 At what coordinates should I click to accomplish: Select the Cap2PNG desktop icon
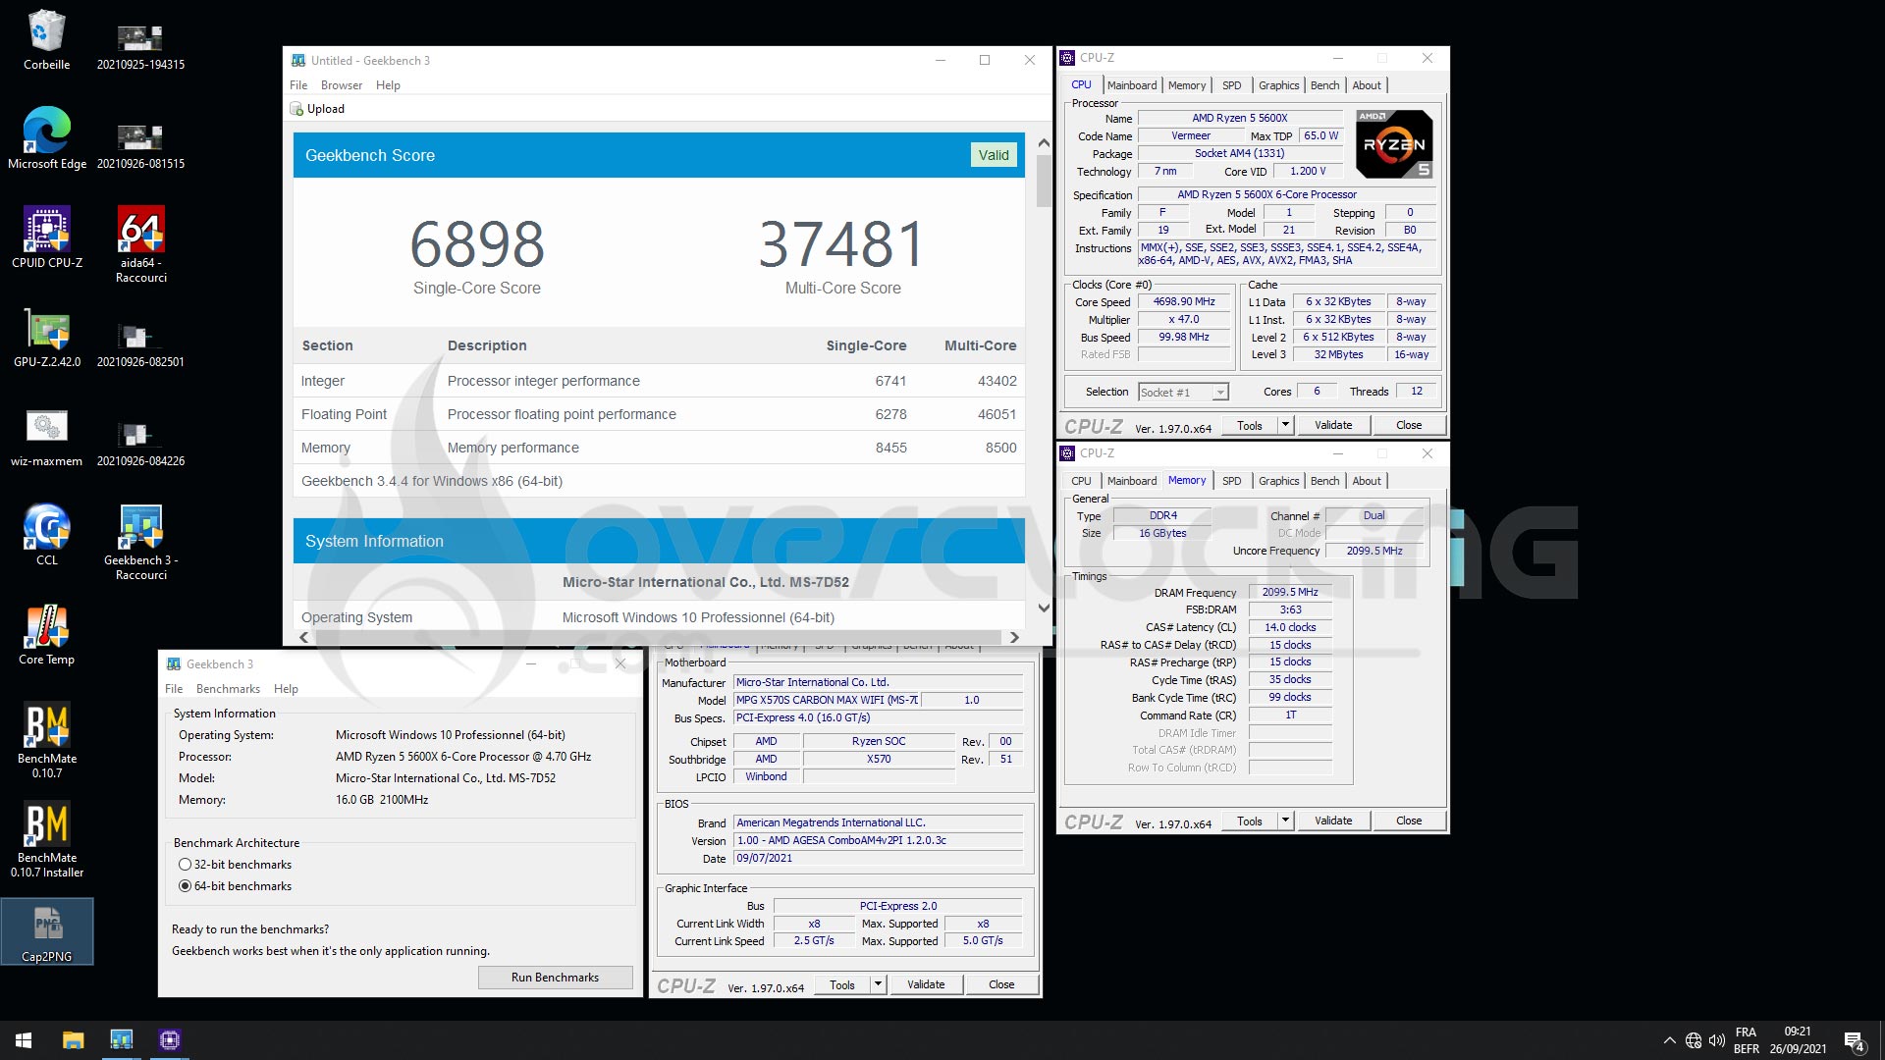click(47, 931)
